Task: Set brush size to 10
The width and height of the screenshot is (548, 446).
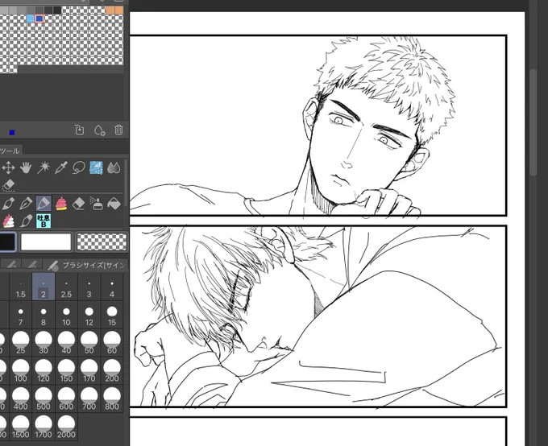Action: pos(66,315)
